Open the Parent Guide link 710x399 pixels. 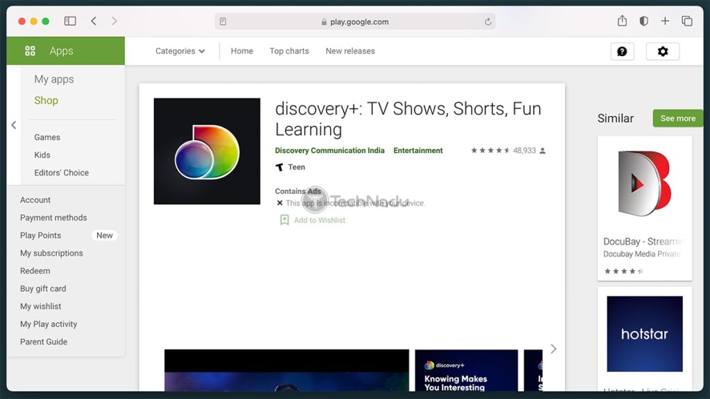point(44,342)
